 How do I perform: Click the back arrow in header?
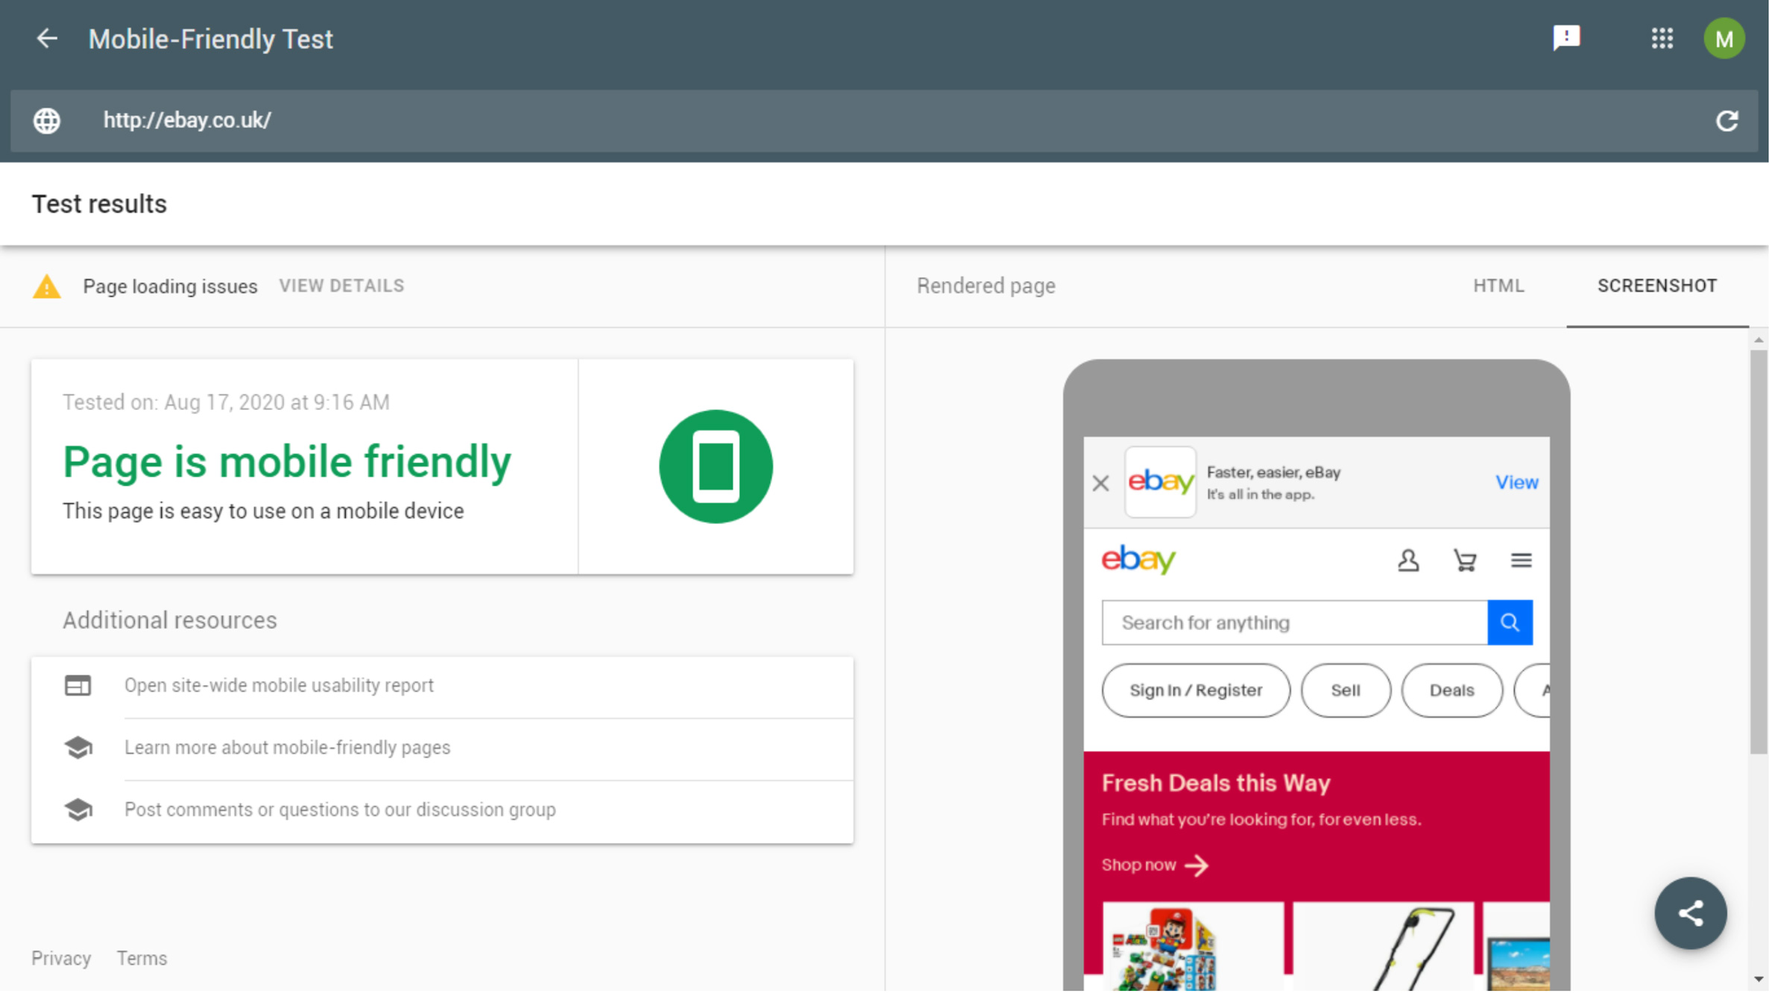point(47,39)
